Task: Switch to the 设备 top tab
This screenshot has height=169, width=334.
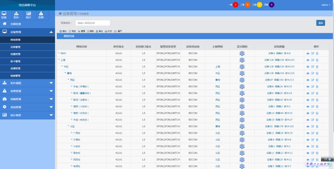Action: [4, 15]
